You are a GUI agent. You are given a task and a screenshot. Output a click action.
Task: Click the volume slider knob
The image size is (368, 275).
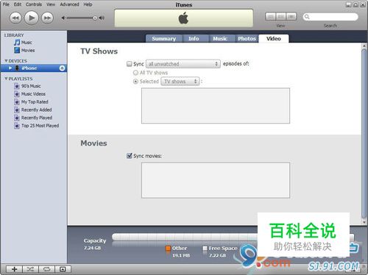[x=95, y=18]
